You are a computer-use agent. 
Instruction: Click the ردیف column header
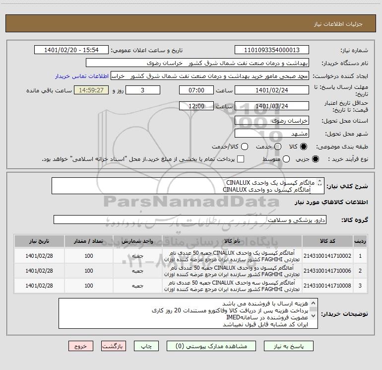[360, 241]
